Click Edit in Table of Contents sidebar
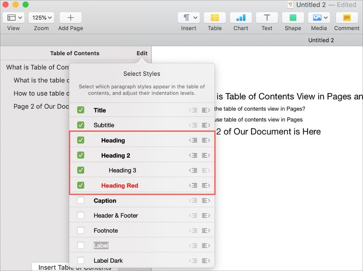The height and width of the screenshot is (271, 363). 142,53
